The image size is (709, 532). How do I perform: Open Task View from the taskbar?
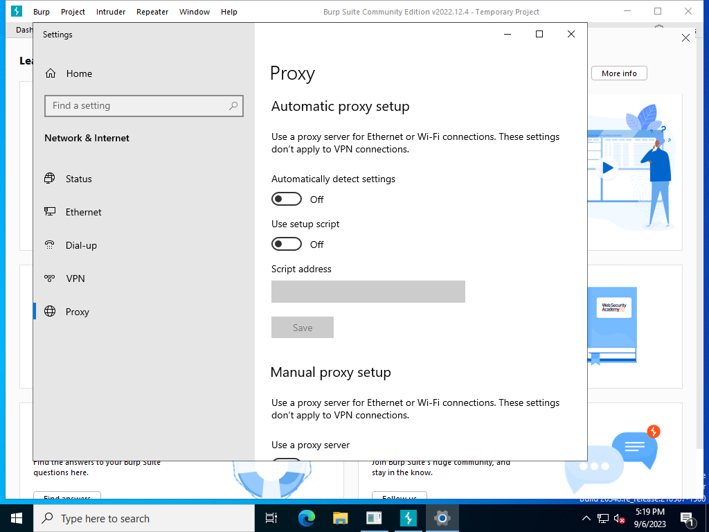tap(271, 518)
